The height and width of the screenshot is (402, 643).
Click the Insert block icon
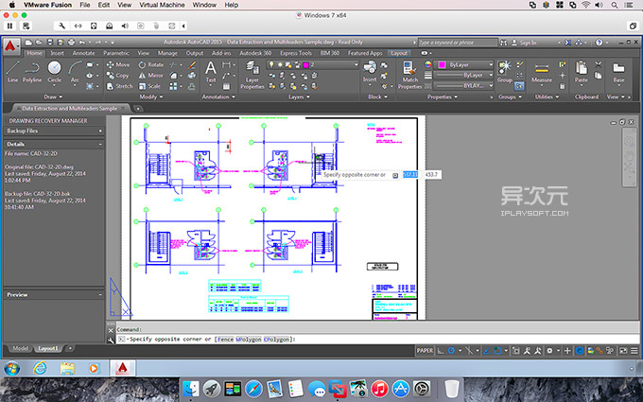point(370,72)
